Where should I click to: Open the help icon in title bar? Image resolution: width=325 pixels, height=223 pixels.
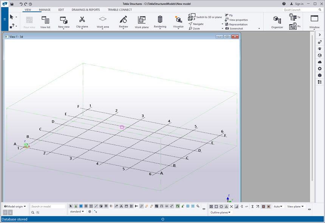[x=284, y=4]
